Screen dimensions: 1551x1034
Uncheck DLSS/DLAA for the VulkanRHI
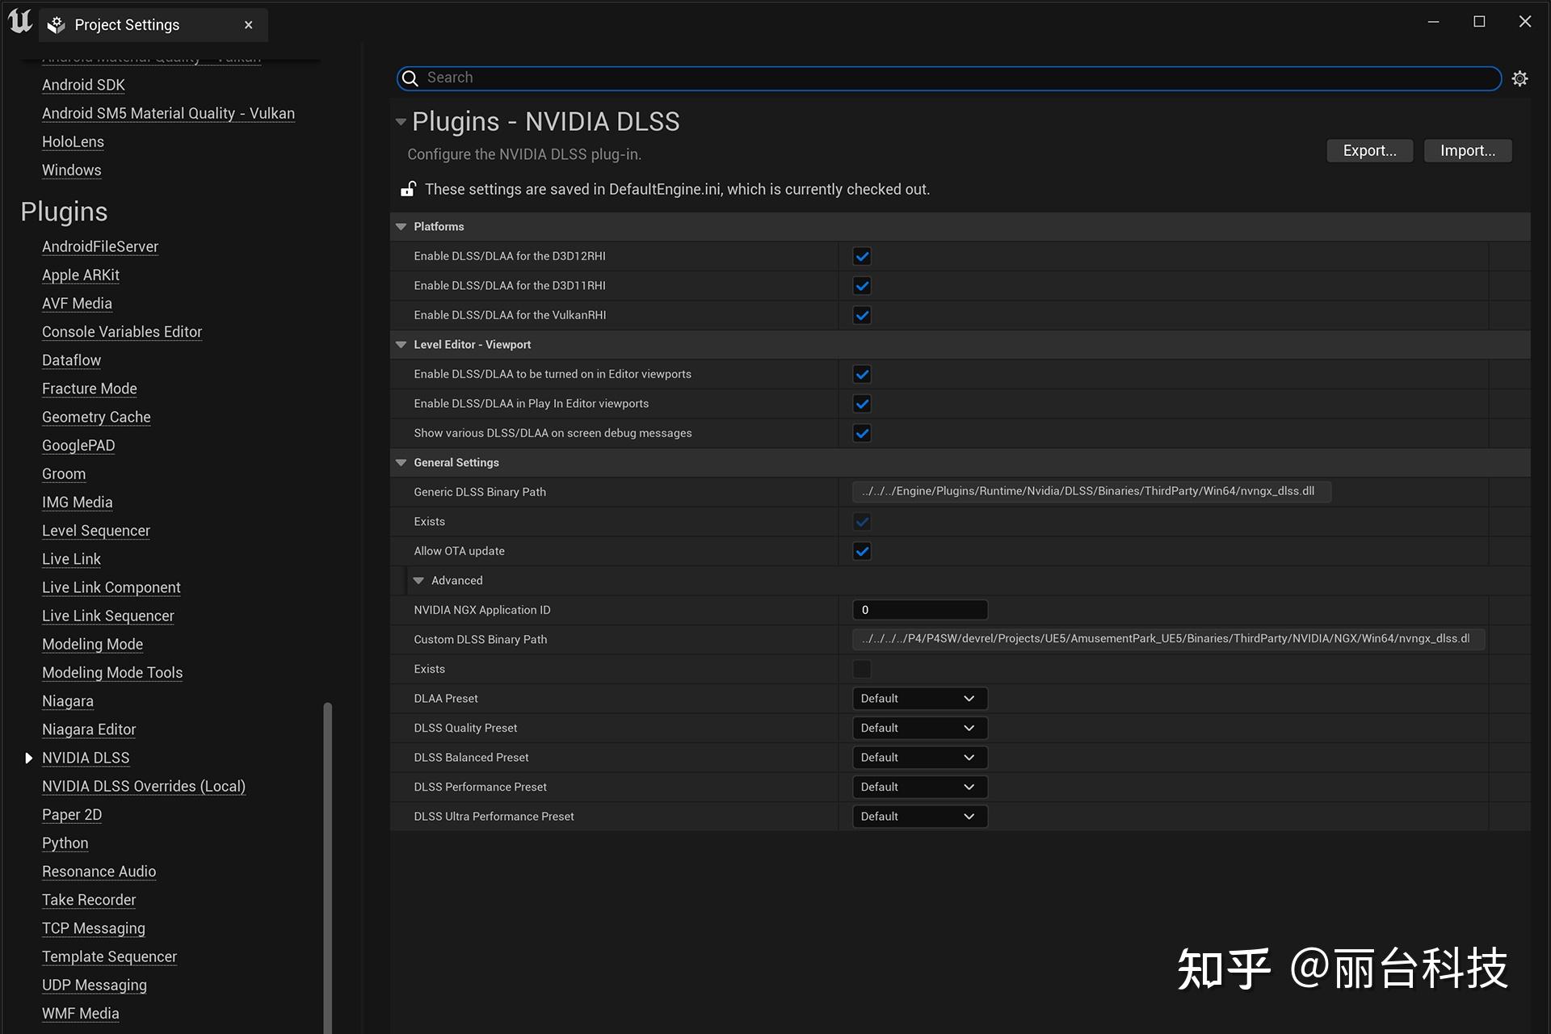862,315
